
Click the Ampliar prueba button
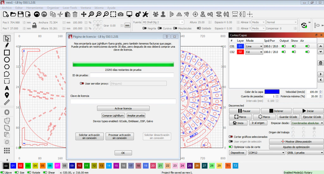136,116
